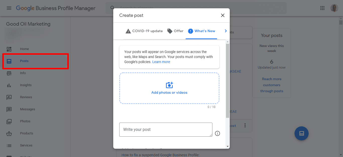Select the COVID-19 update tab
The height and width of the screenshot is (157, 343).
coord(144,31)
